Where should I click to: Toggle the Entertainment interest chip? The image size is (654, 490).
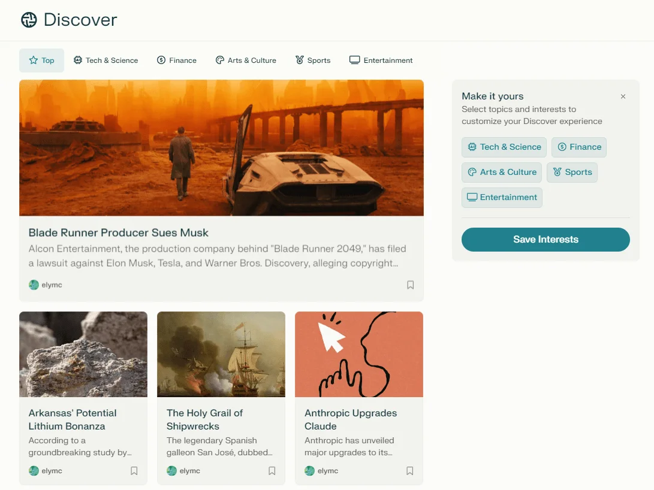(502, 197)
